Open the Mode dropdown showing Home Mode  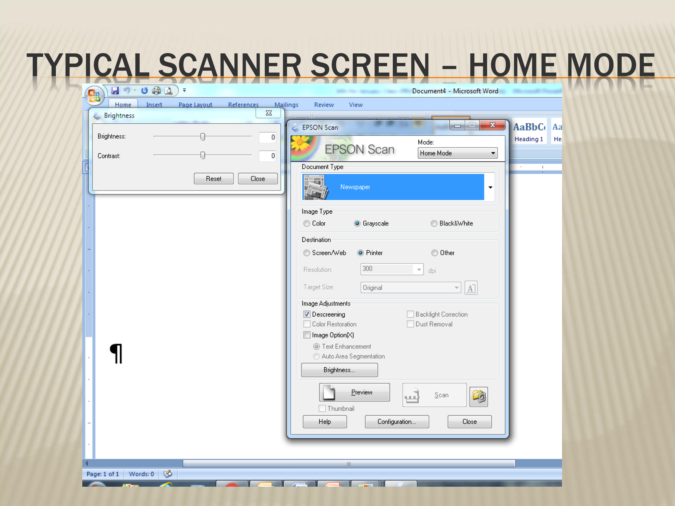(457, 153)
